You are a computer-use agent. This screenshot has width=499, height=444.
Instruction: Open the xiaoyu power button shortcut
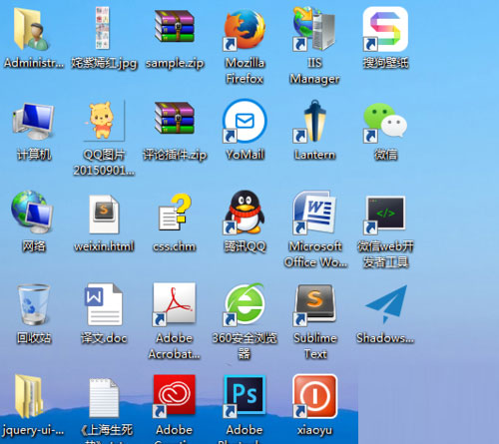coord(314,396)
